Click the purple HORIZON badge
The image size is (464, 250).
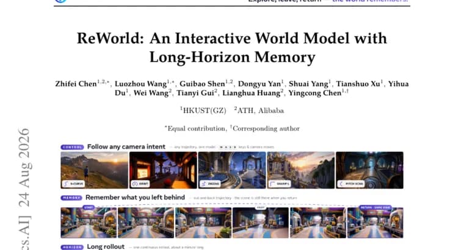pos(72,247)
